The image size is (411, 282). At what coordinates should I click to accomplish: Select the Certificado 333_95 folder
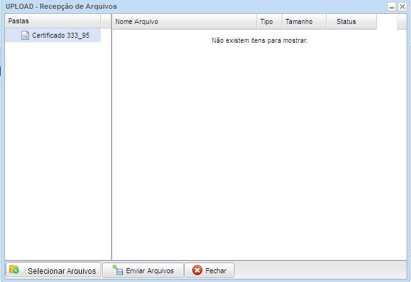click(61, 36)
